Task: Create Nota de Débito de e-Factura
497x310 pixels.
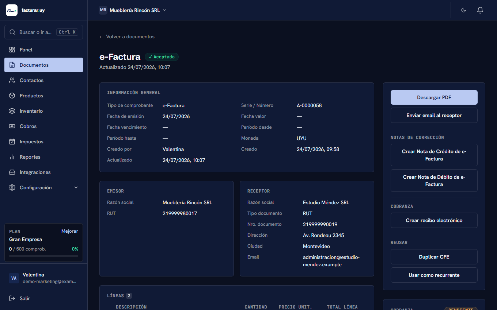Action: pos(434,181)
